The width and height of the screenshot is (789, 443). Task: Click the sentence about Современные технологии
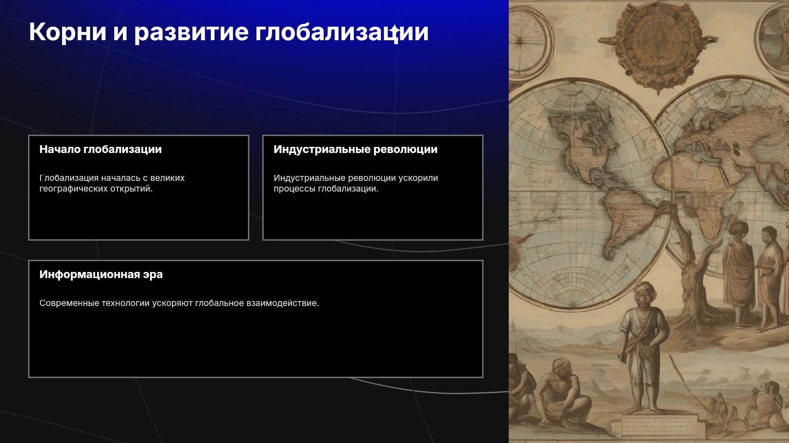(179, 303)
